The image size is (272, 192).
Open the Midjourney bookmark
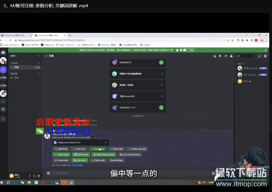[47, 45]
